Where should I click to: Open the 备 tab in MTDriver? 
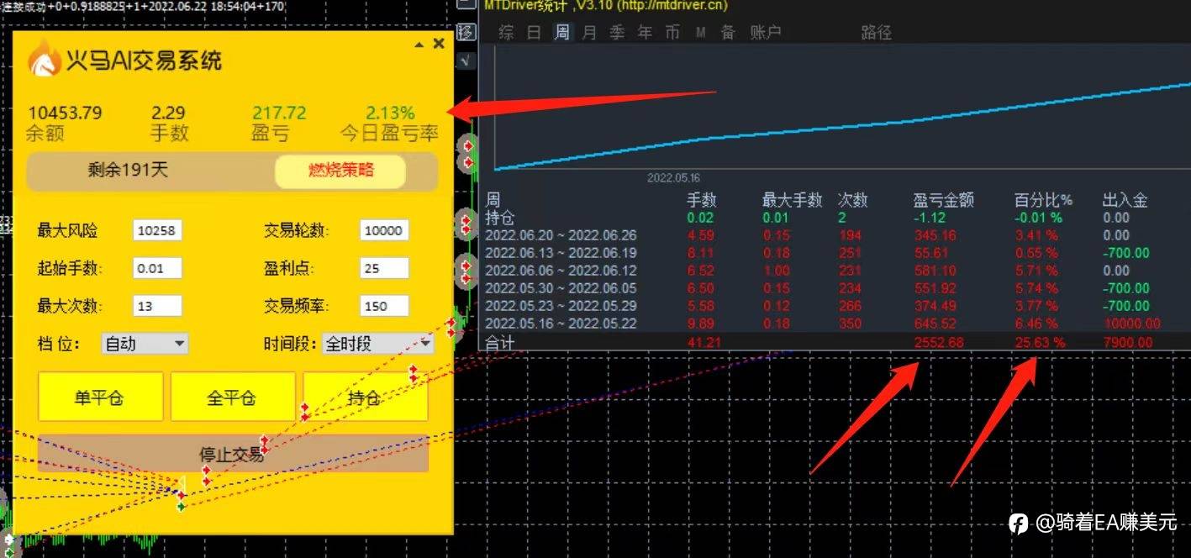pos(728,33)
